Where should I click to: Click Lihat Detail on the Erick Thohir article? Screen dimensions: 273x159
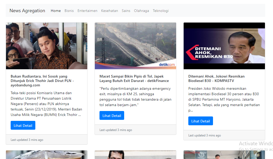click(x=23, y=125)
